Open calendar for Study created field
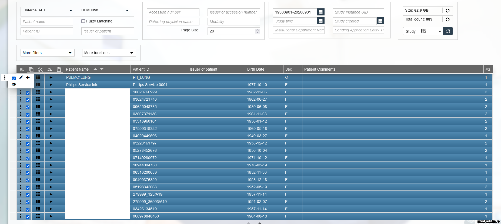 [380, 21]
